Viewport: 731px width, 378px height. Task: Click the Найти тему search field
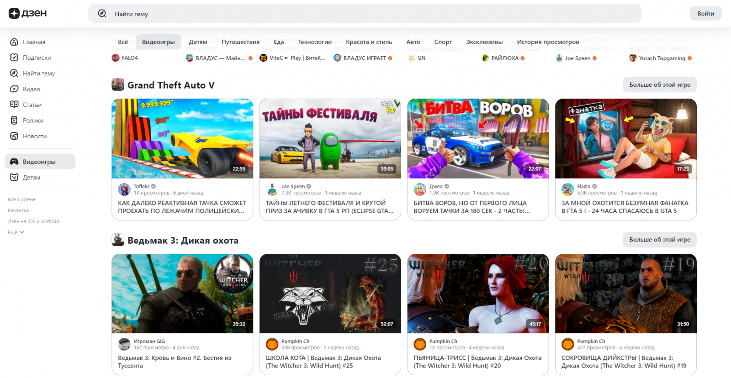pyautogui.click(x=365, y=14)
